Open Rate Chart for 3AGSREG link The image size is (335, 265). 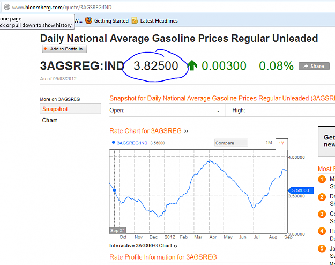click(148, 131)
